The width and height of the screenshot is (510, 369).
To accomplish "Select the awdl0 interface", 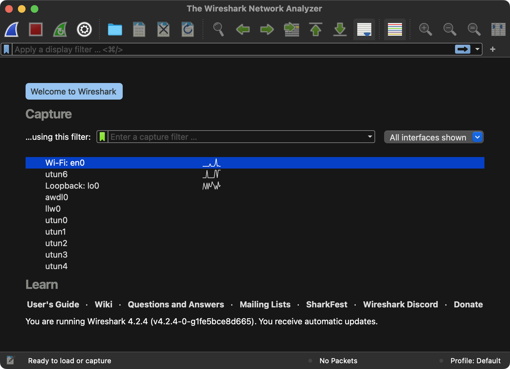I will pos(255,197).
